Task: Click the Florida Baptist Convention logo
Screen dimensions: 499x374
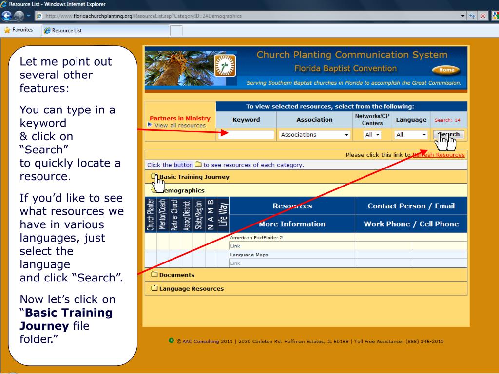Action: 225,65
